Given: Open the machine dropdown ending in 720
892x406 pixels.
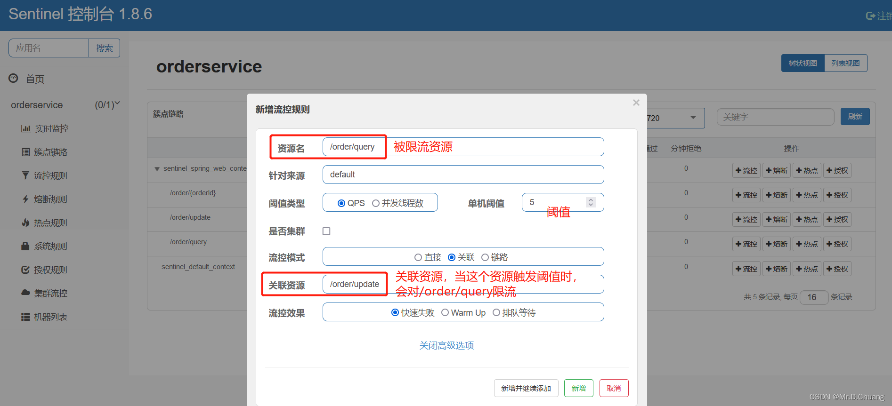Looking at the screenshot, I should click(675, 118).
